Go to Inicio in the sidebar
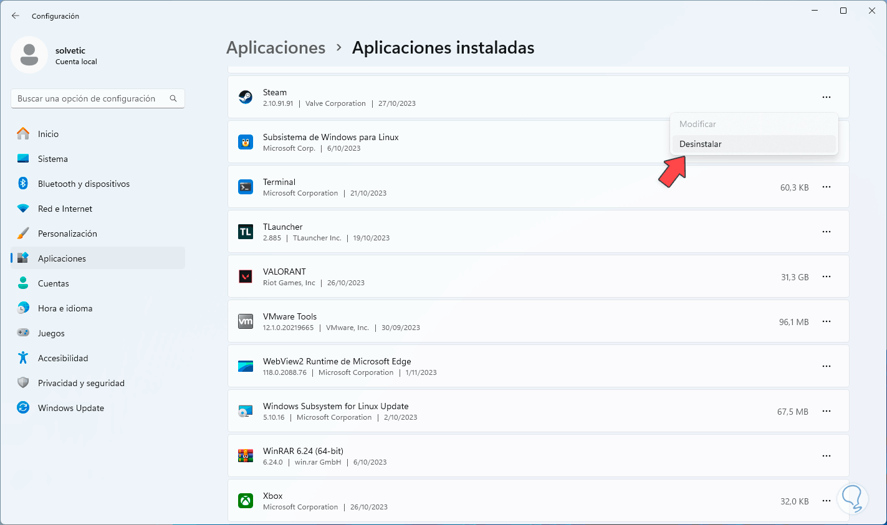Viewport: 887px width, 525px height. click(x=98, y=134)
